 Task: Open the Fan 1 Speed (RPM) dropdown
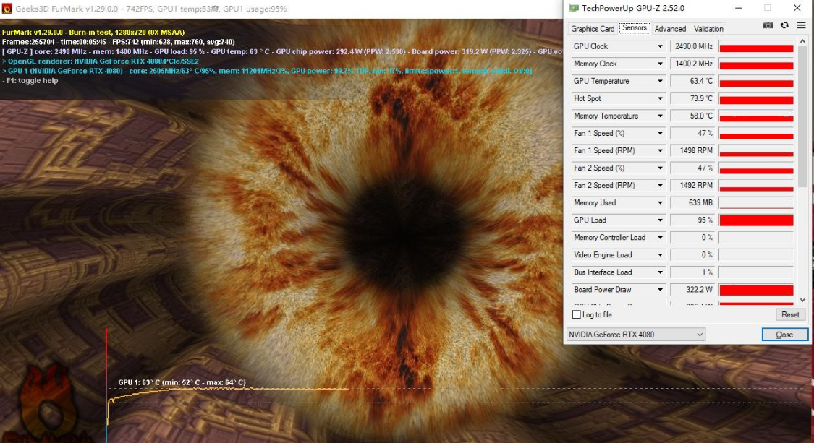[660, 150]
